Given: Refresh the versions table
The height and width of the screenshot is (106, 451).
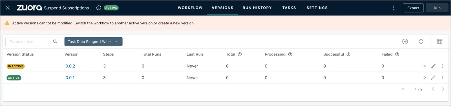Looking at the screenshot, I should 421,42.
